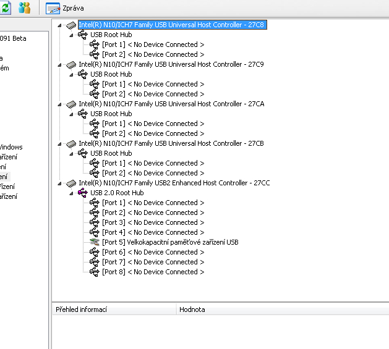
Task: Click the mass storage device icon on Port 5
Action: pyautogui.click(x=95, y=242)
